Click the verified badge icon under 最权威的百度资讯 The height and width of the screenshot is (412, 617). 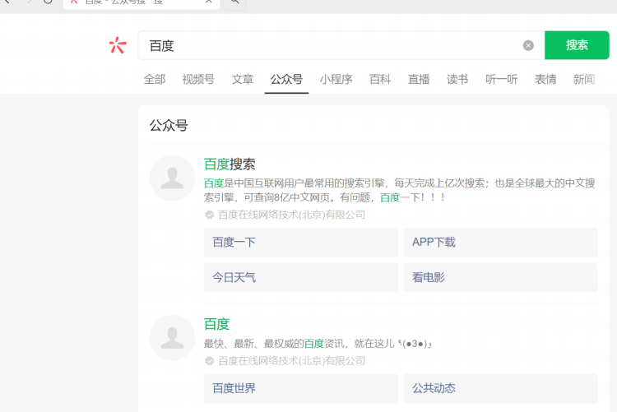(209, 361)
